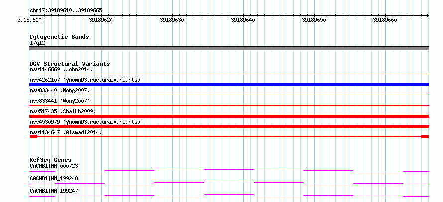
Task: Click the nsv517435 (Shaikh2009) label
Action: (x=63, y=111)
